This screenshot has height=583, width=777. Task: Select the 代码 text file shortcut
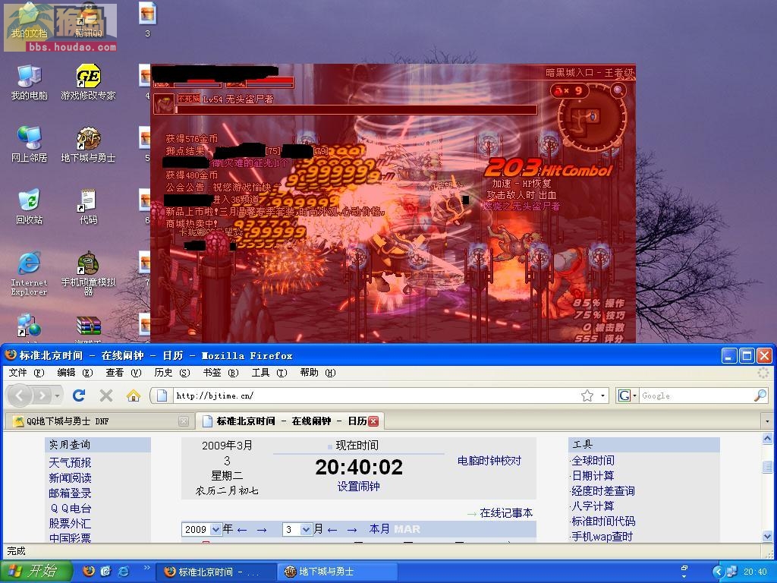coord(88,206)
